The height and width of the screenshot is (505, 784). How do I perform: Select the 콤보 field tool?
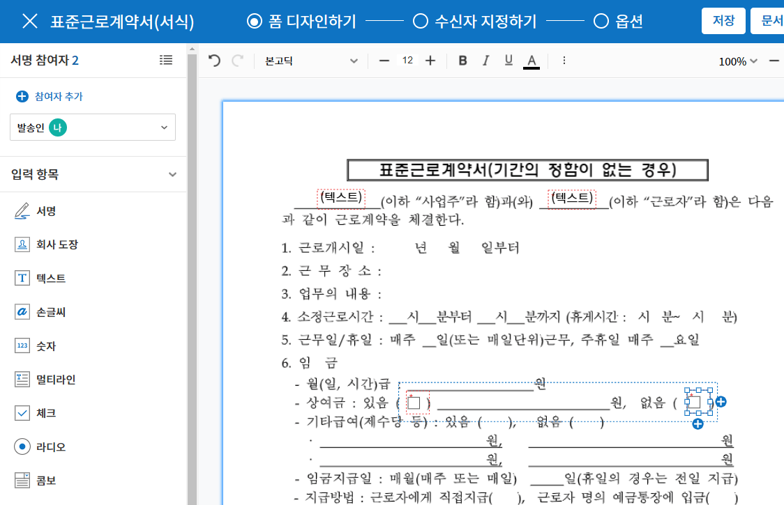click(35, 481)
